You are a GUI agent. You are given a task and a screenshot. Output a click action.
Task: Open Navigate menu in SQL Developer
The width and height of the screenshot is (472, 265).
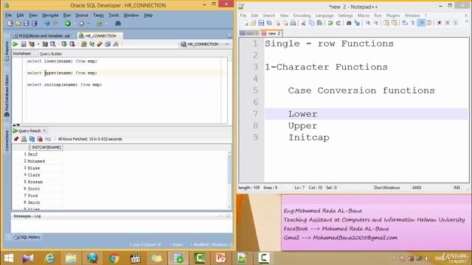tap(50, 15)
